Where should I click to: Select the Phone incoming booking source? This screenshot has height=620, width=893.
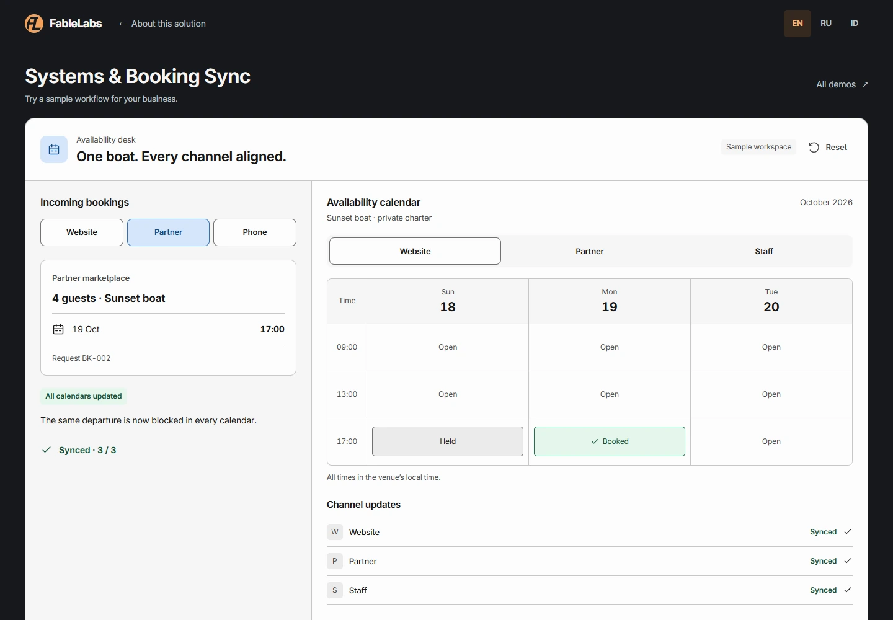(255, 232)
